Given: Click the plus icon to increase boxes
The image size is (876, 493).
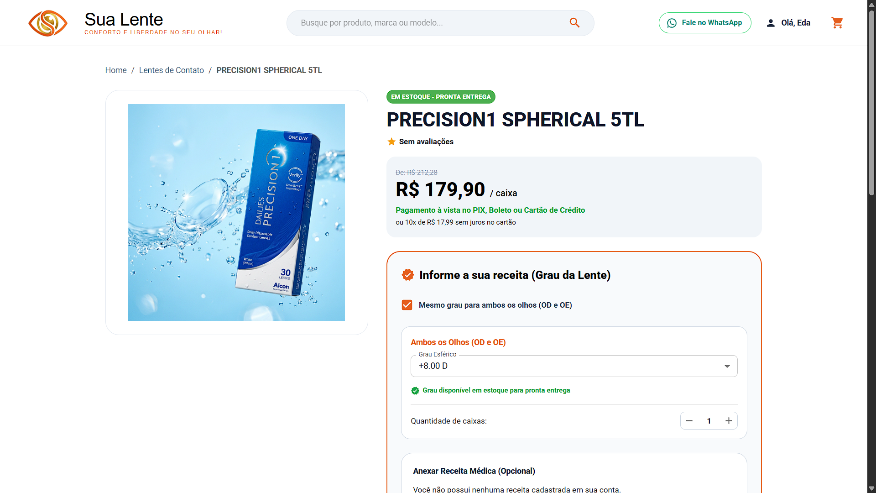Looking at the screenshot, I should click(x=729, y=421).
